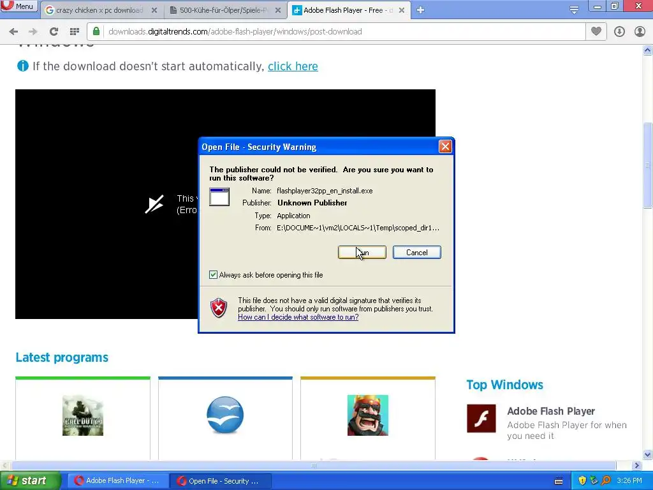Open the OpenOffice seagull program card

(x=225, y=418)
